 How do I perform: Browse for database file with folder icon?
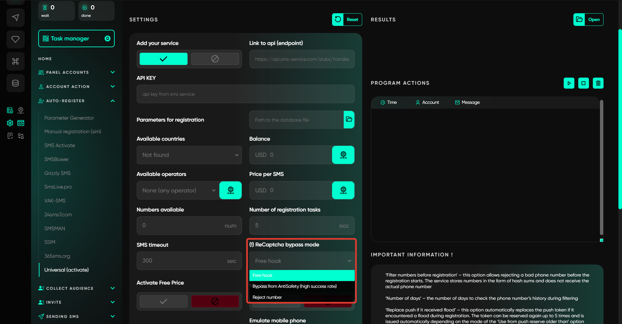tap(349, 120)
